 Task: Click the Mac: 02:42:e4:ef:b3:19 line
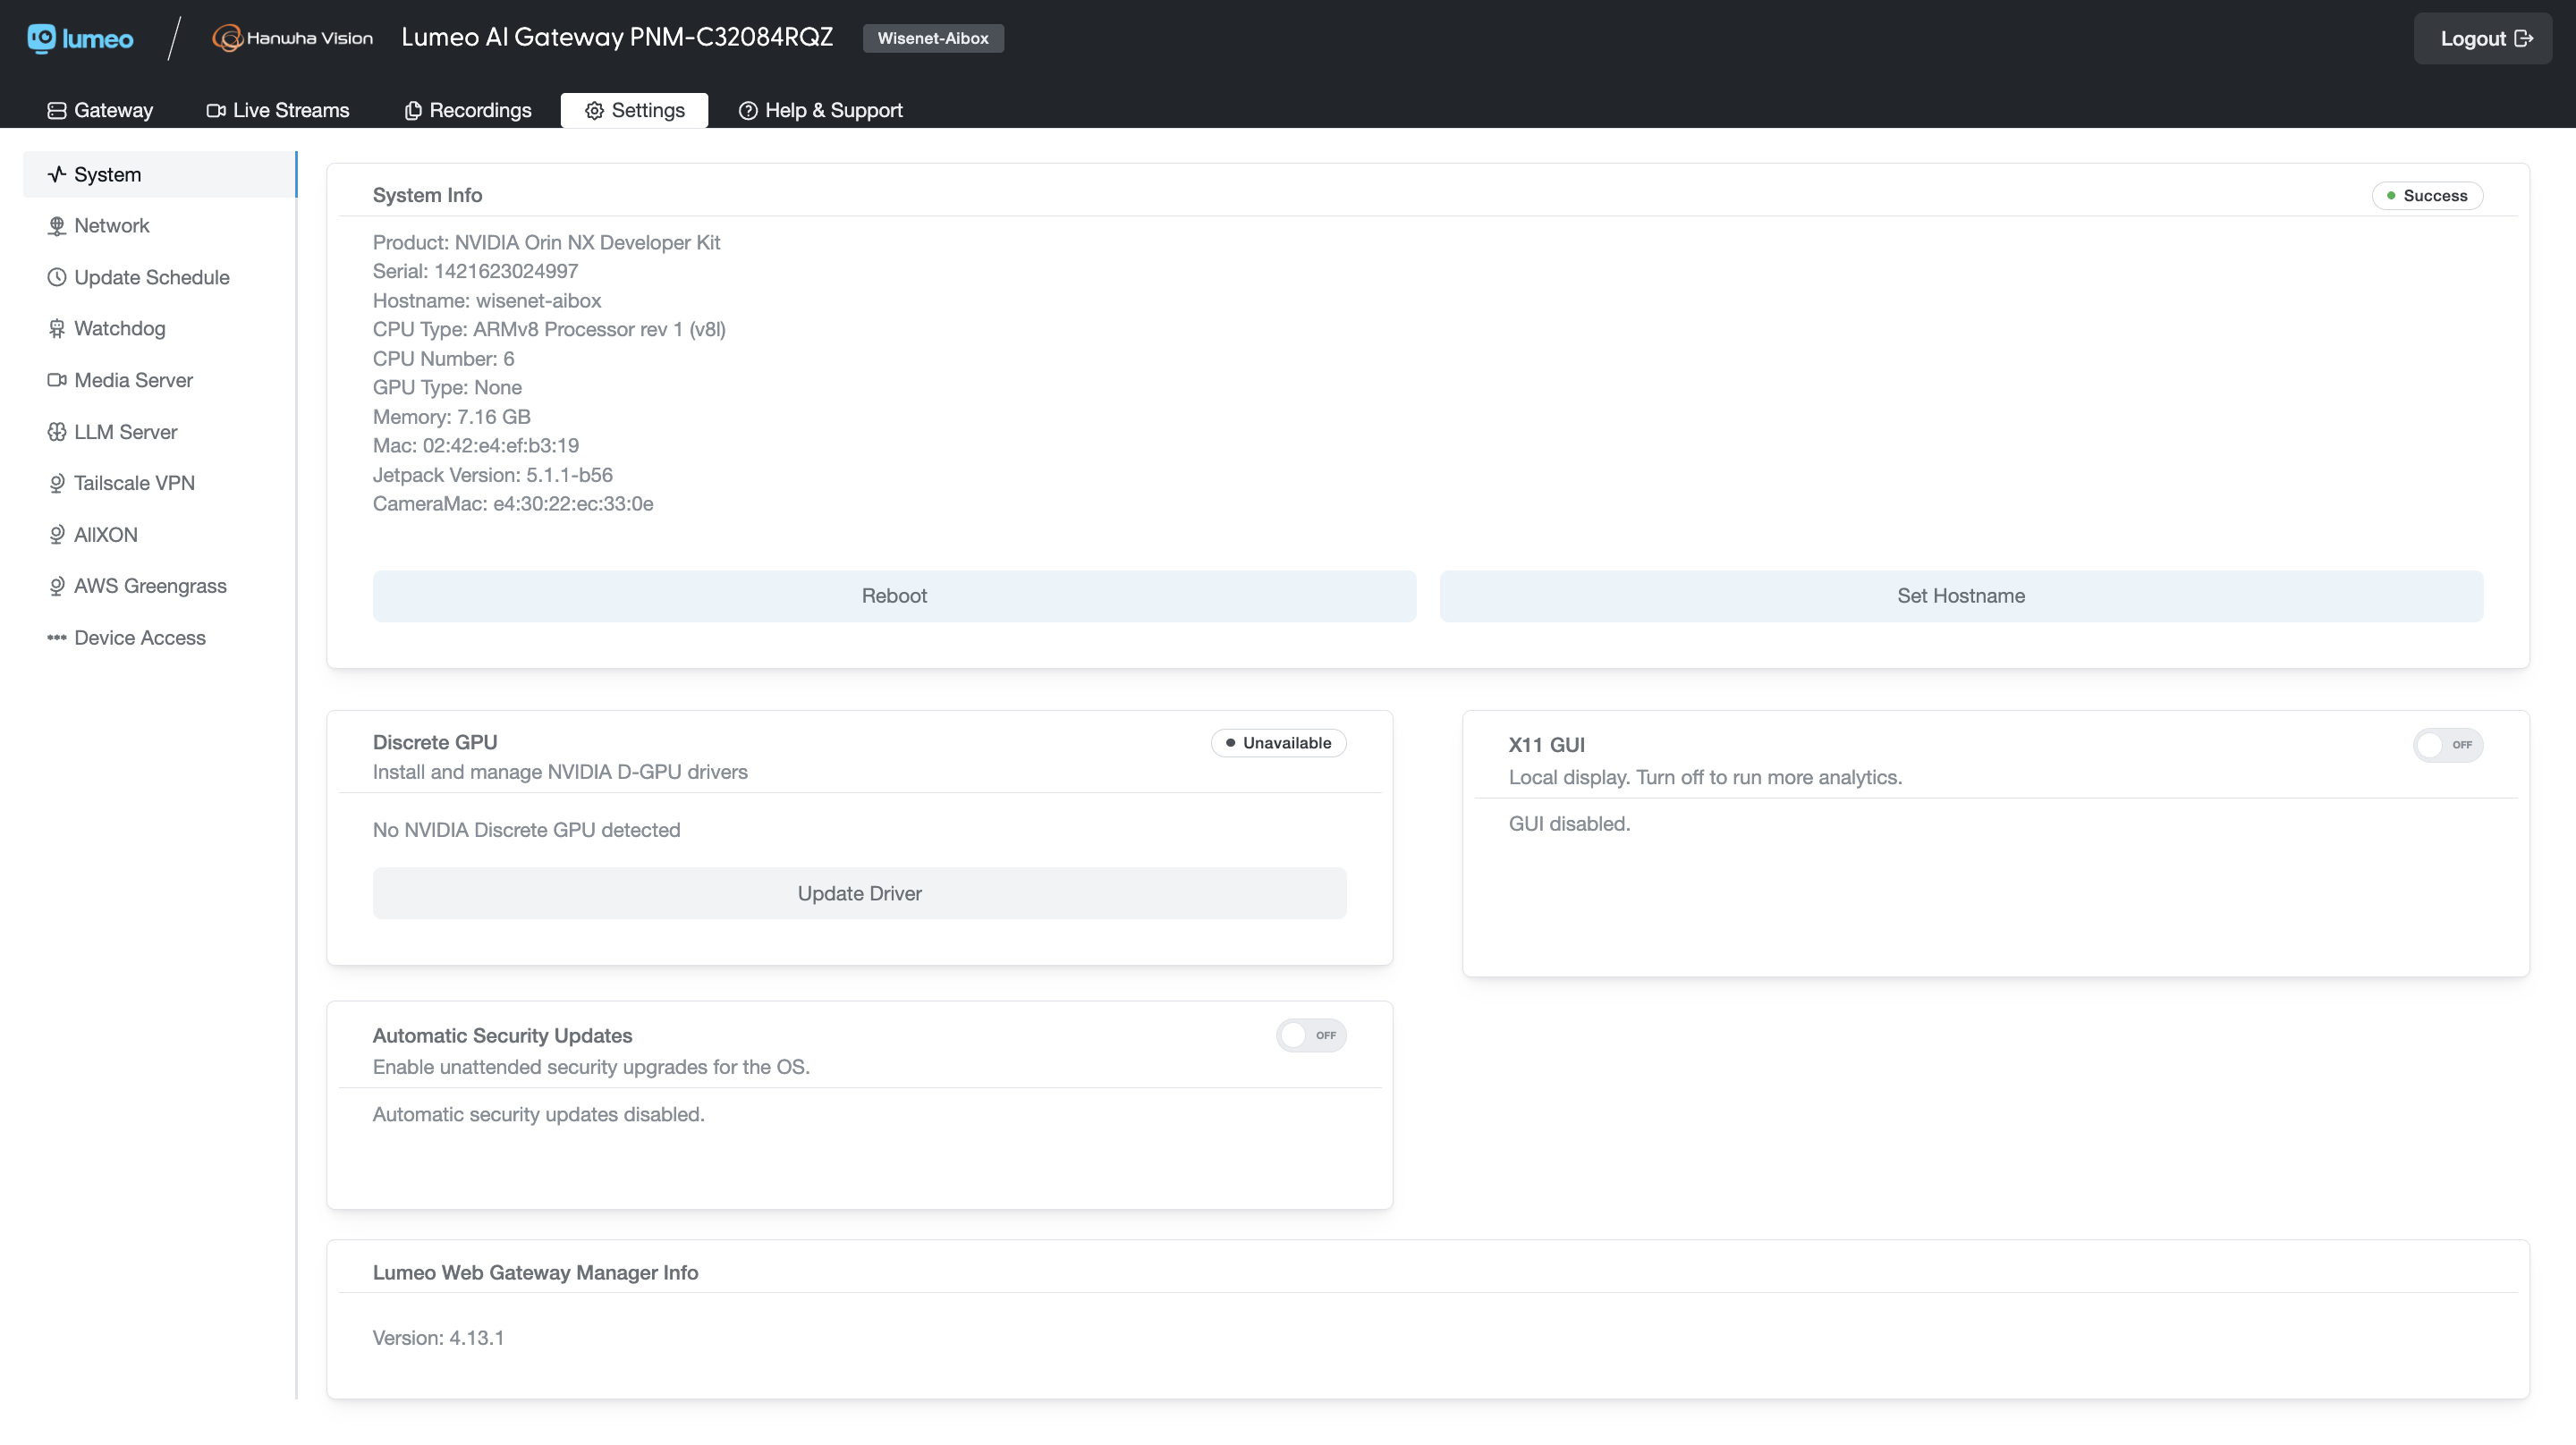coord(476,446)
